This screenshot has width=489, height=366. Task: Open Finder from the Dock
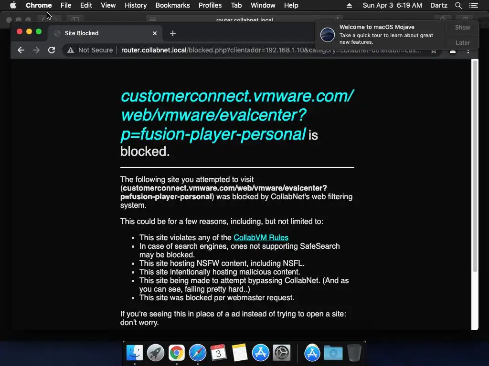pos(134,353)
